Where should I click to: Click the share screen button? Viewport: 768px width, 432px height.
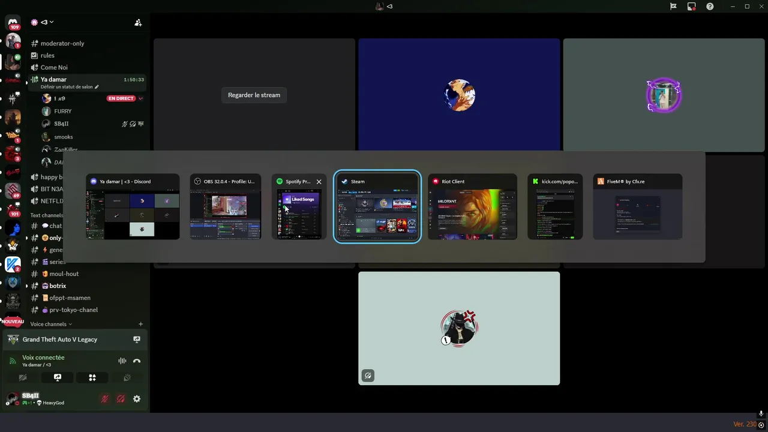[x=58, y=378]
